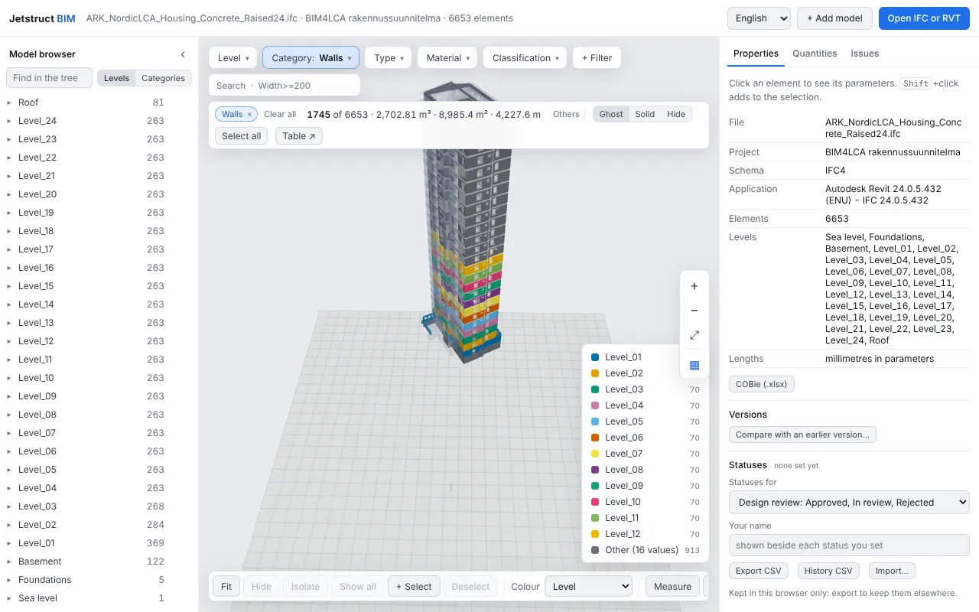Set Others display to Ghost
Viewport: 979px width, 612px height.
pyautogui.click(x=611, y=114)
